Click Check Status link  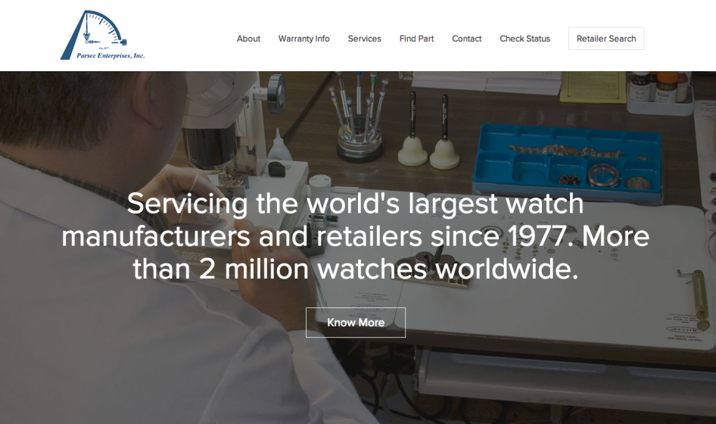[525, 39]
